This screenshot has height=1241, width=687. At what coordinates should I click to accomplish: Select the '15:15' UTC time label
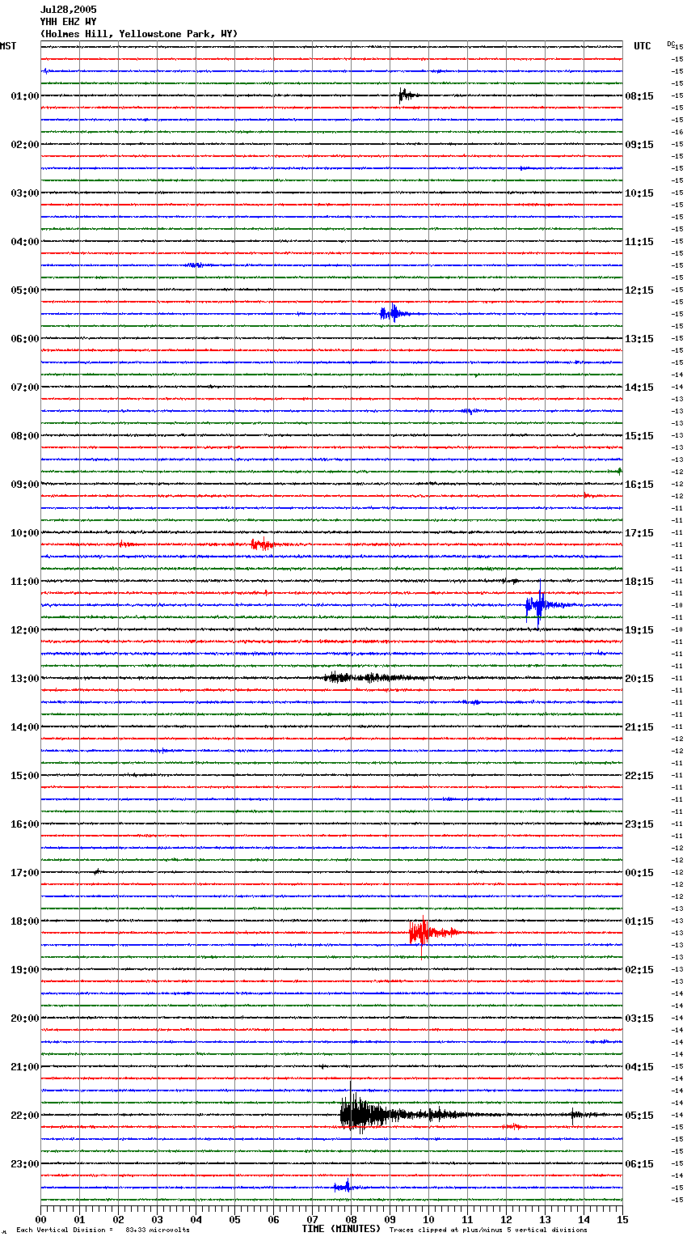point(639,436)
